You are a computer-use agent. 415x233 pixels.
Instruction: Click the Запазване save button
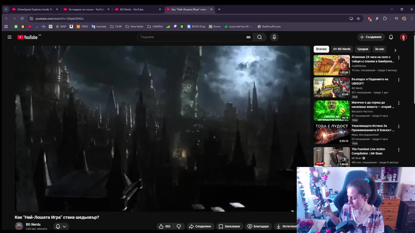click(229, 227)
